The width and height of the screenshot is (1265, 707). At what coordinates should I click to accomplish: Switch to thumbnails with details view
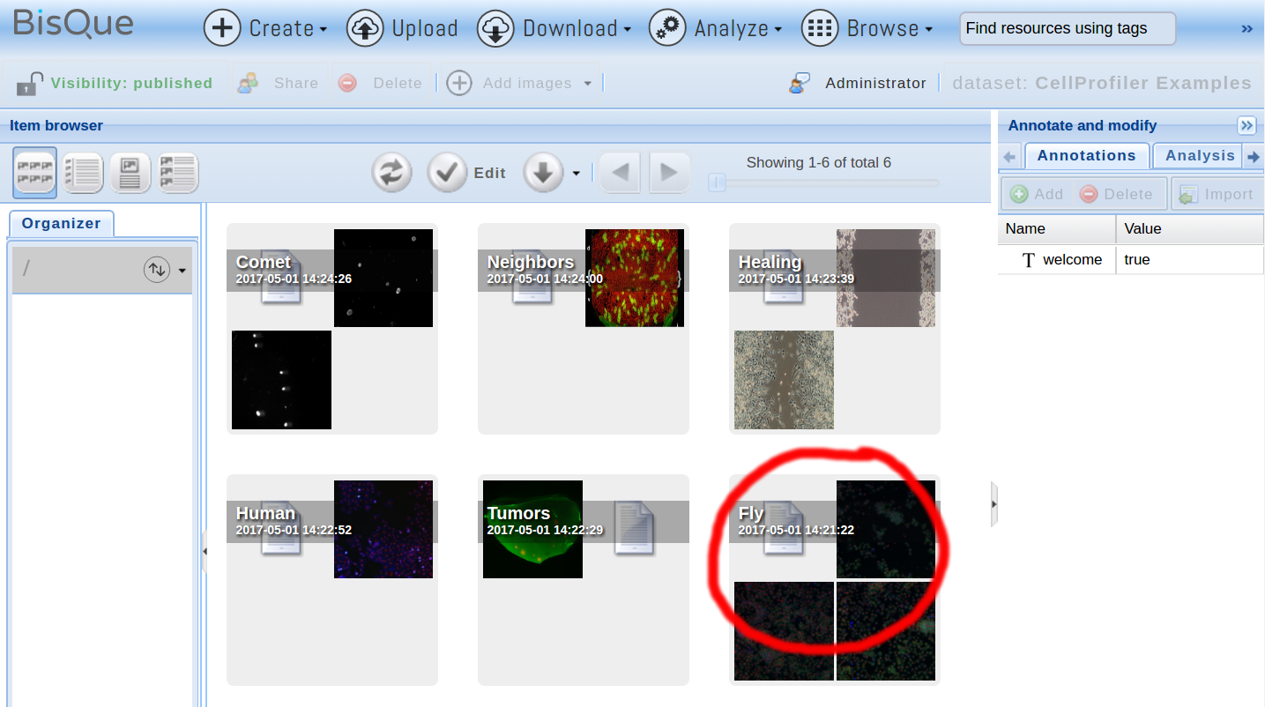(x=178, y=173)
